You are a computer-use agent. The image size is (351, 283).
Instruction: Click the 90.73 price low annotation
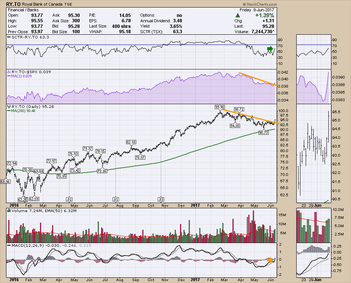263,133
